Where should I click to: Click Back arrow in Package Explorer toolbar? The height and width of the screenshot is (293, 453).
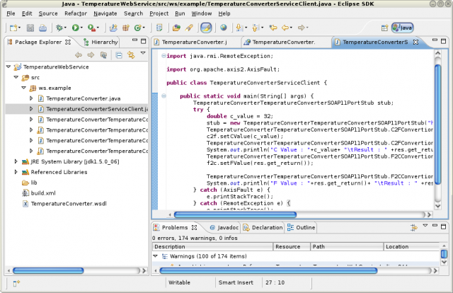coord(79,55)
